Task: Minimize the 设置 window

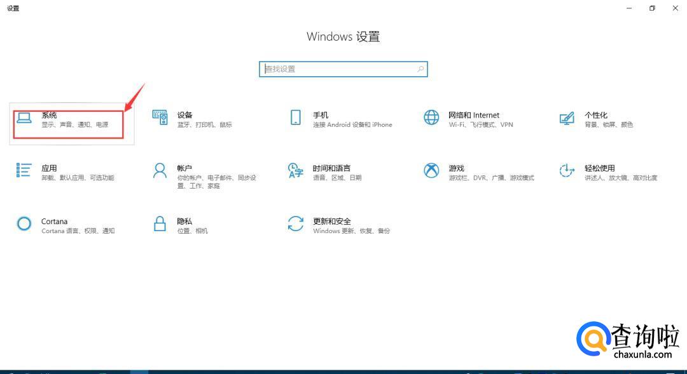Action: pos(629,8)
